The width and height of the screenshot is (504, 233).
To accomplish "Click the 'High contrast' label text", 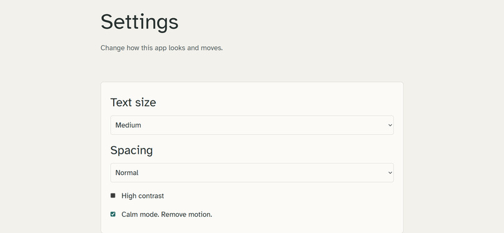I will 143,196.
